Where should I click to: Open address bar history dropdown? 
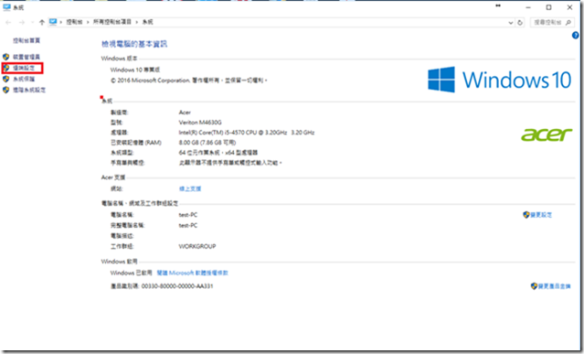pyautogui.click(x=510, y=23)
